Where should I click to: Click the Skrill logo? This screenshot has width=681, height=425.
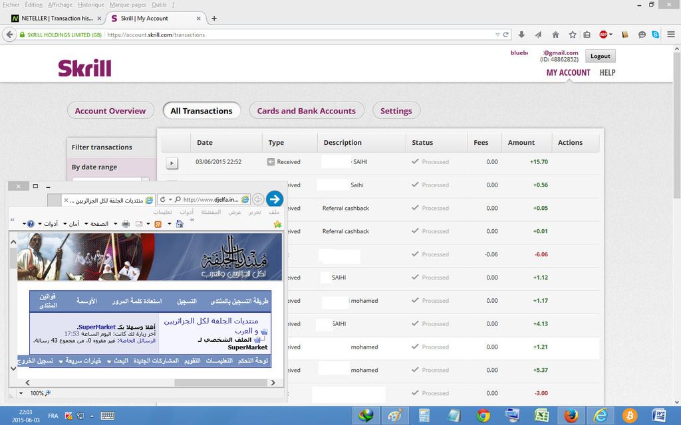(x=84, y=68)
